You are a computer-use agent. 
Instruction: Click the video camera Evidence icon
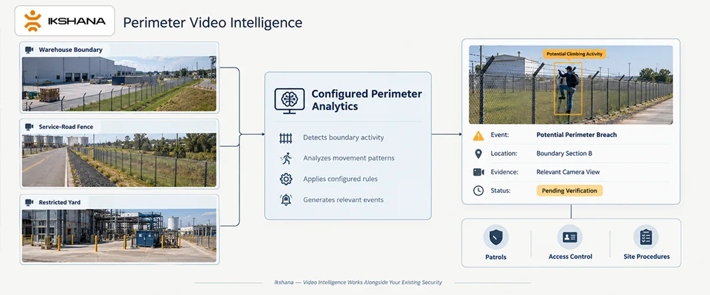tap(478, 172)
